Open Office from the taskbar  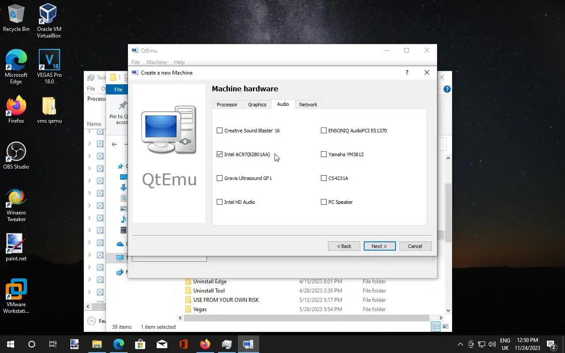click(184, 344)
